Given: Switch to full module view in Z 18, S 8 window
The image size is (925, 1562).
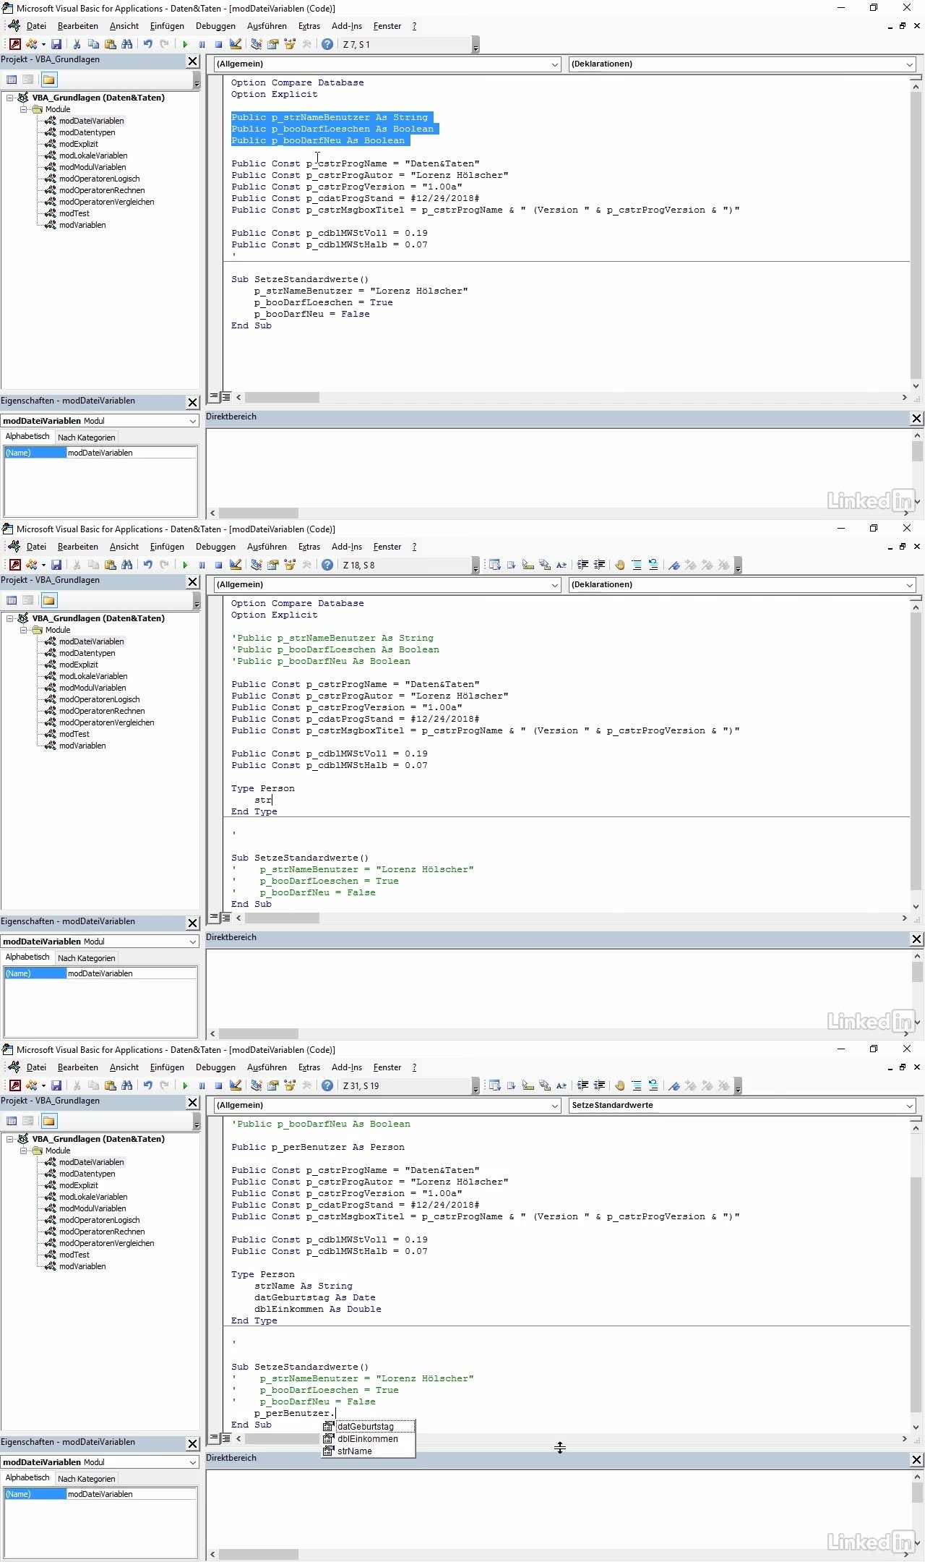Looking at the screenshot, I should click(x=226, y=918).
